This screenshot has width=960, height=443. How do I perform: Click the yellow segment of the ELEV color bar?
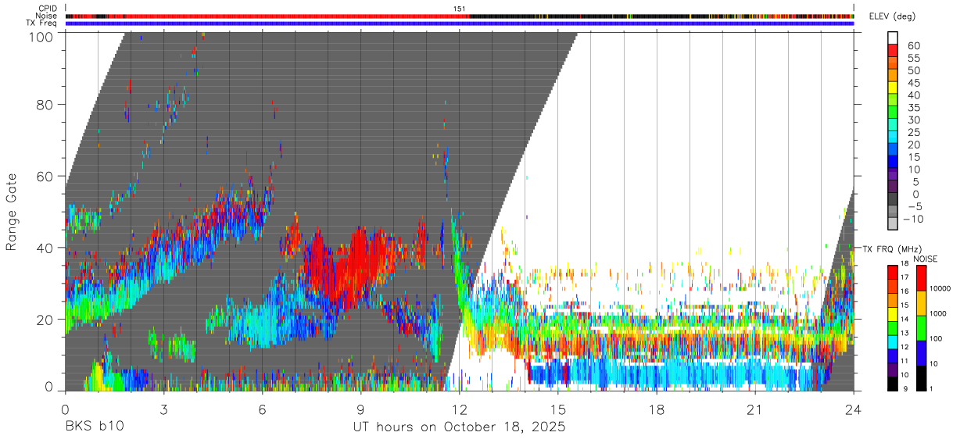893,88
